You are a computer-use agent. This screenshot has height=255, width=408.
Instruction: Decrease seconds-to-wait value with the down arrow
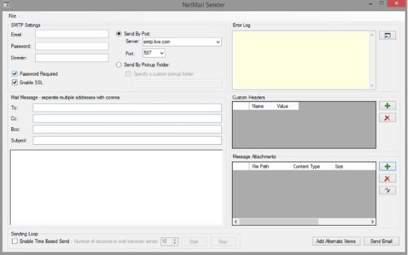[x=175, y=244]
